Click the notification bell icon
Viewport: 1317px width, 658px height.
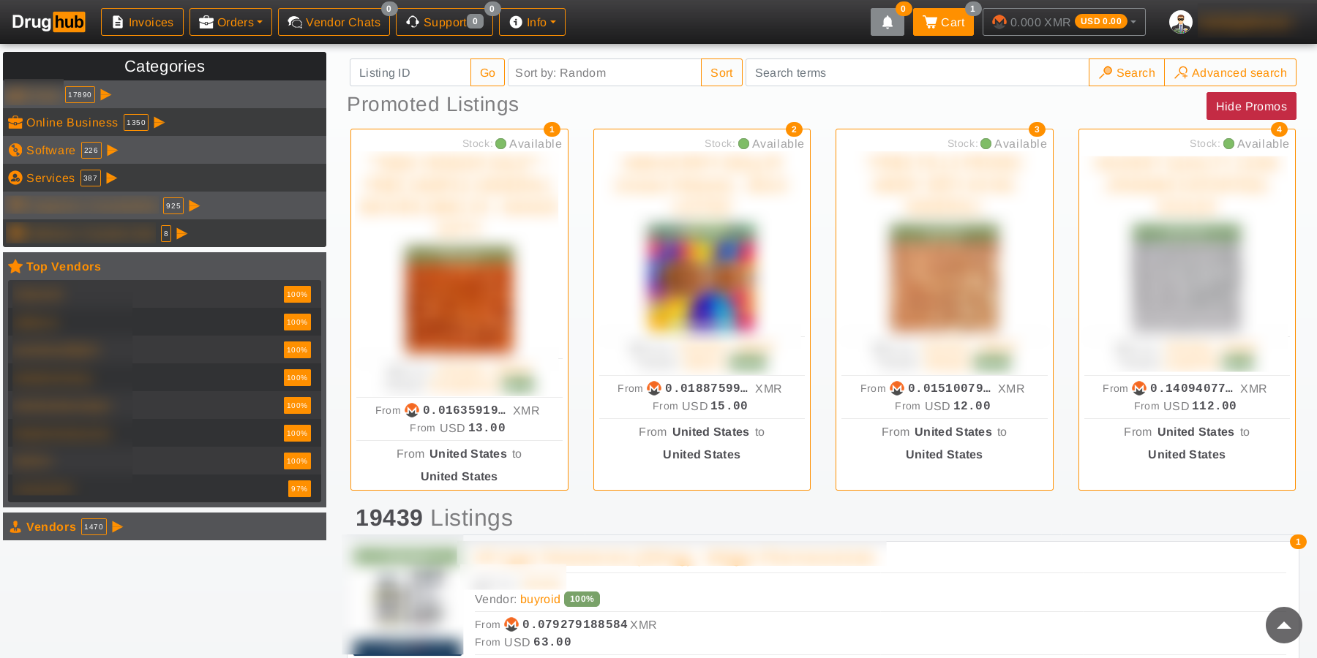click(x=887, y=23)
